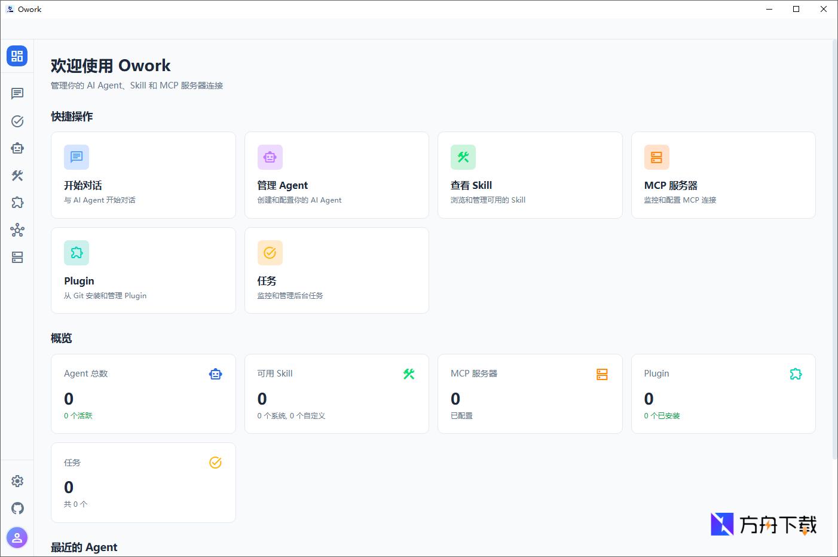Viewport: 838px width, 557px height.
Task: Open the 管理 Agent quick action card
Action: point(337,175)
